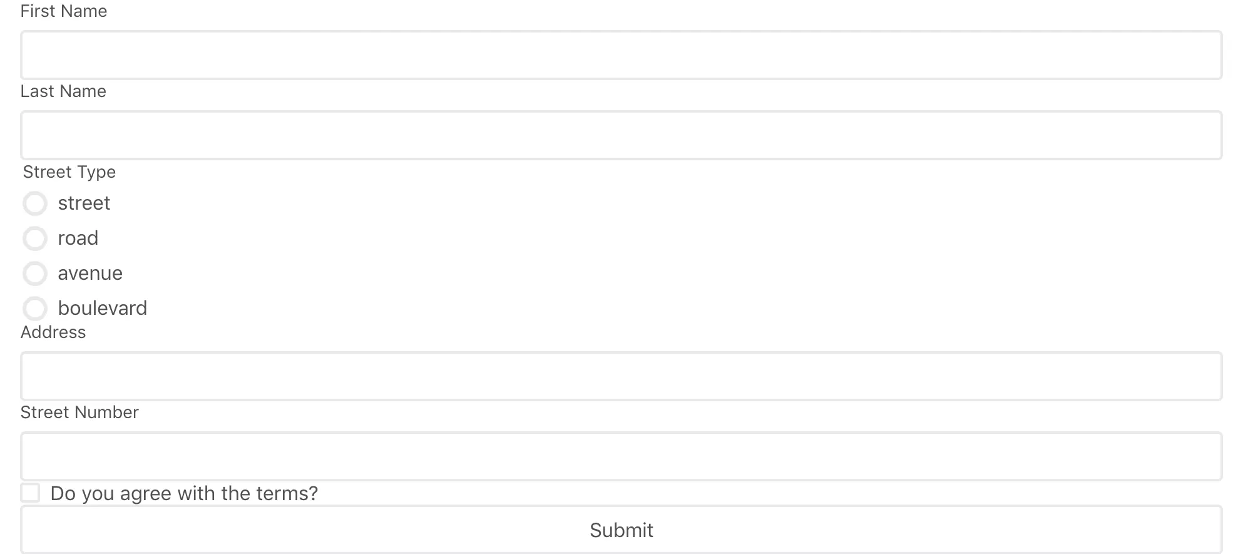This screenshot has height=554, width=1243.
Task: Click the Last Name input field
Action: click(621, 135)
